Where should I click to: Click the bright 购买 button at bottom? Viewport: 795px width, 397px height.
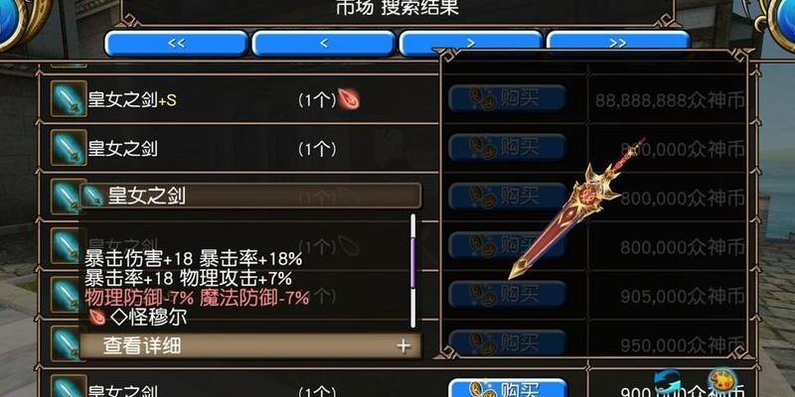click(x=508, y=388)
